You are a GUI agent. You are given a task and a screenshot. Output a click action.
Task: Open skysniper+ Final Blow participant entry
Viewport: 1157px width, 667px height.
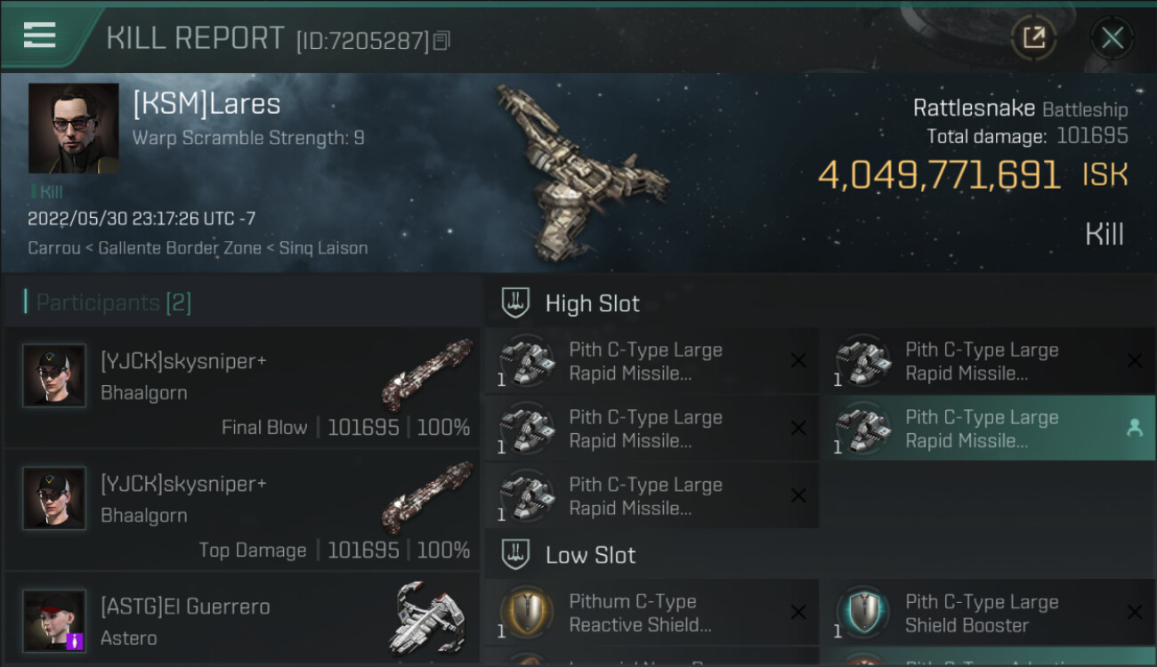point(242,386)
